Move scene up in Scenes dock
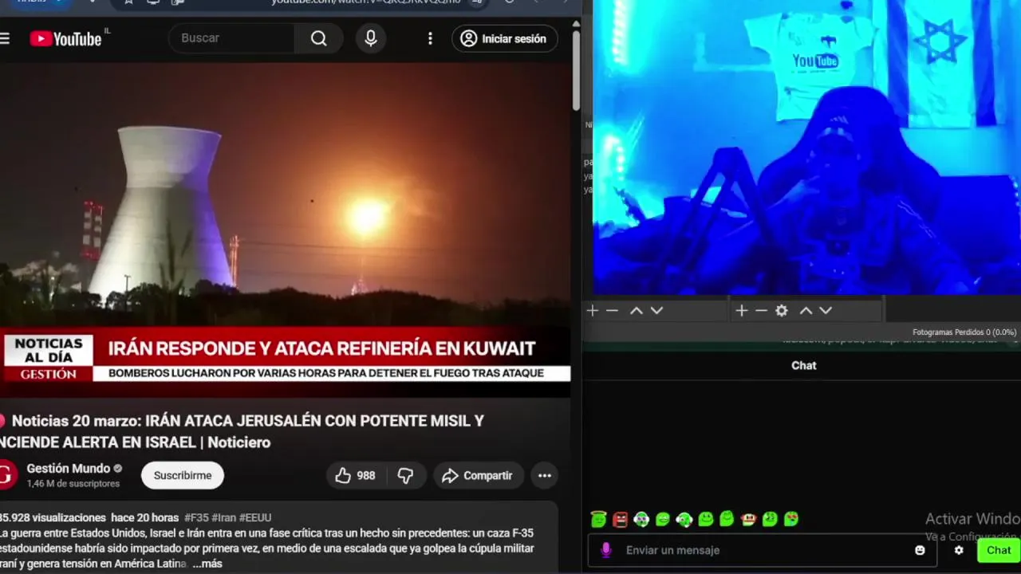This screenshot has height=574, width=1021. [x=637, y=310]
